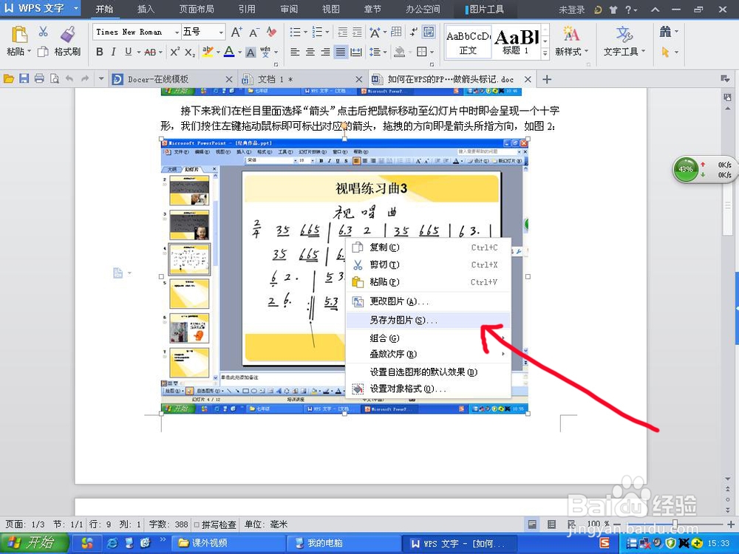Click the Format Painter (格式刷) icon
Image resolution: width=739 pixels, height=554 pixels.
pyautogui.click(x=67, y=33)
